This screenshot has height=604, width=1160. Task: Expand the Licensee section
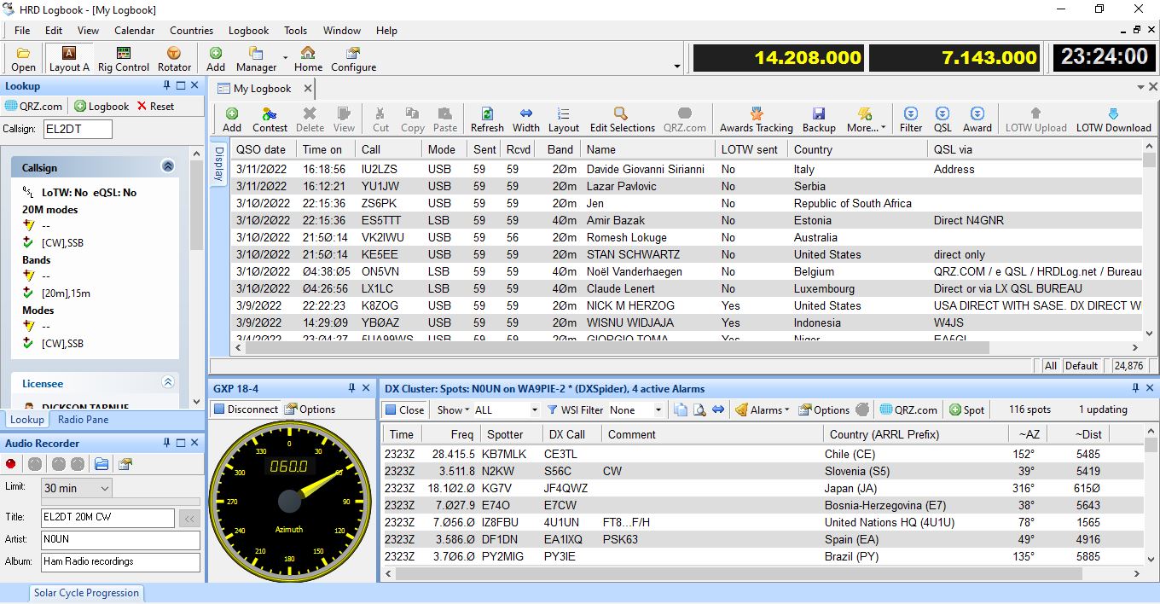click(x=168, y=383)
